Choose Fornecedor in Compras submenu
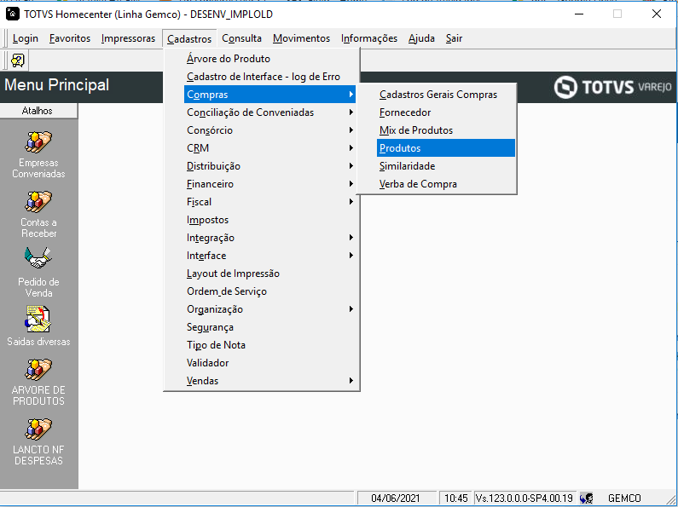 446,112
